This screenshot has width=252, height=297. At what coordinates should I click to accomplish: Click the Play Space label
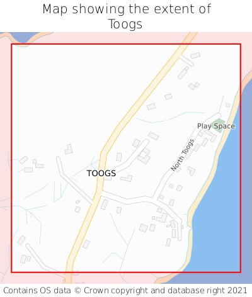[x=216, y=126]
